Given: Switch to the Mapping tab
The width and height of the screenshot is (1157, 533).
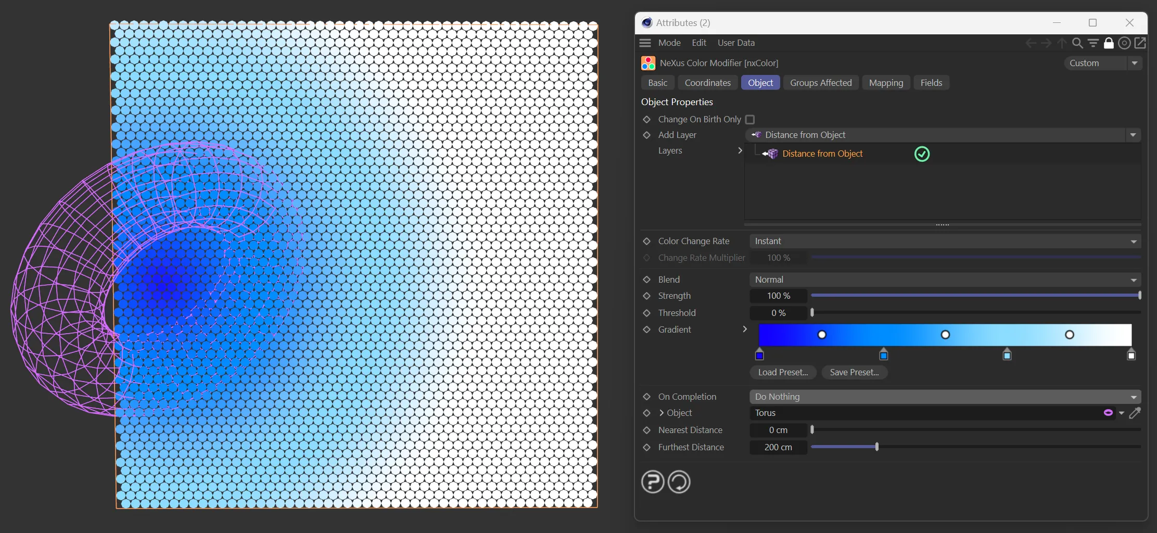Looking at the screenshot, I should click(x=886, y=83).
